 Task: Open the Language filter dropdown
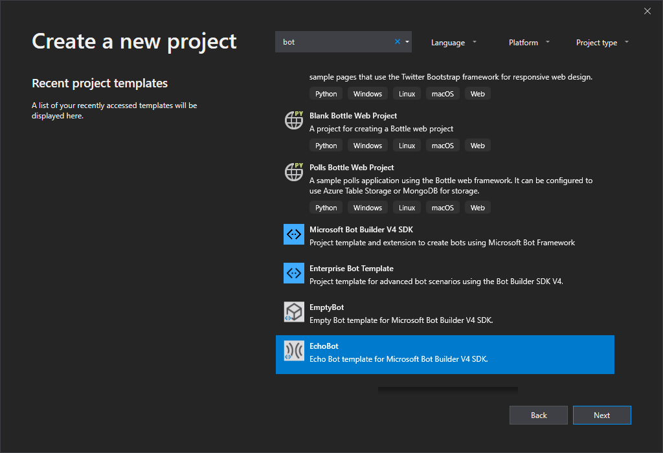tap(454, 42)
